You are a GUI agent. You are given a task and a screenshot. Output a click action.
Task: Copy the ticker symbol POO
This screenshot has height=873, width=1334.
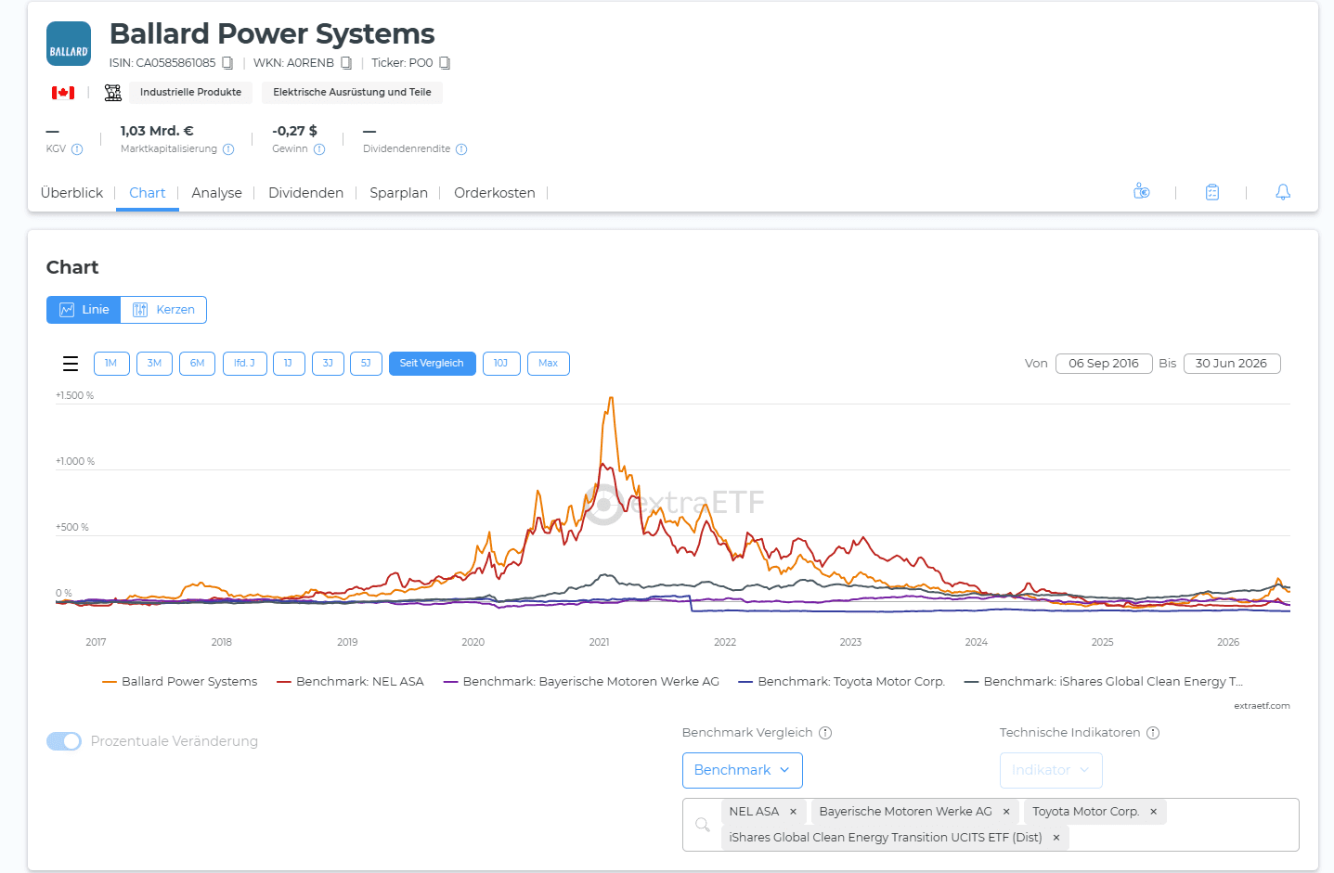[x=445, y=63]
